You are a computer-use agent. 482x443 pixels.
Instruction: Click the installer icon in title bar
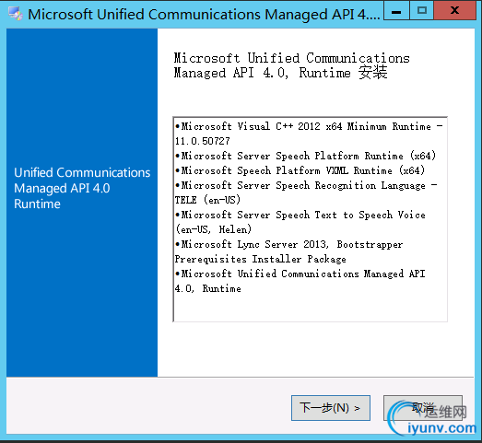15,14
